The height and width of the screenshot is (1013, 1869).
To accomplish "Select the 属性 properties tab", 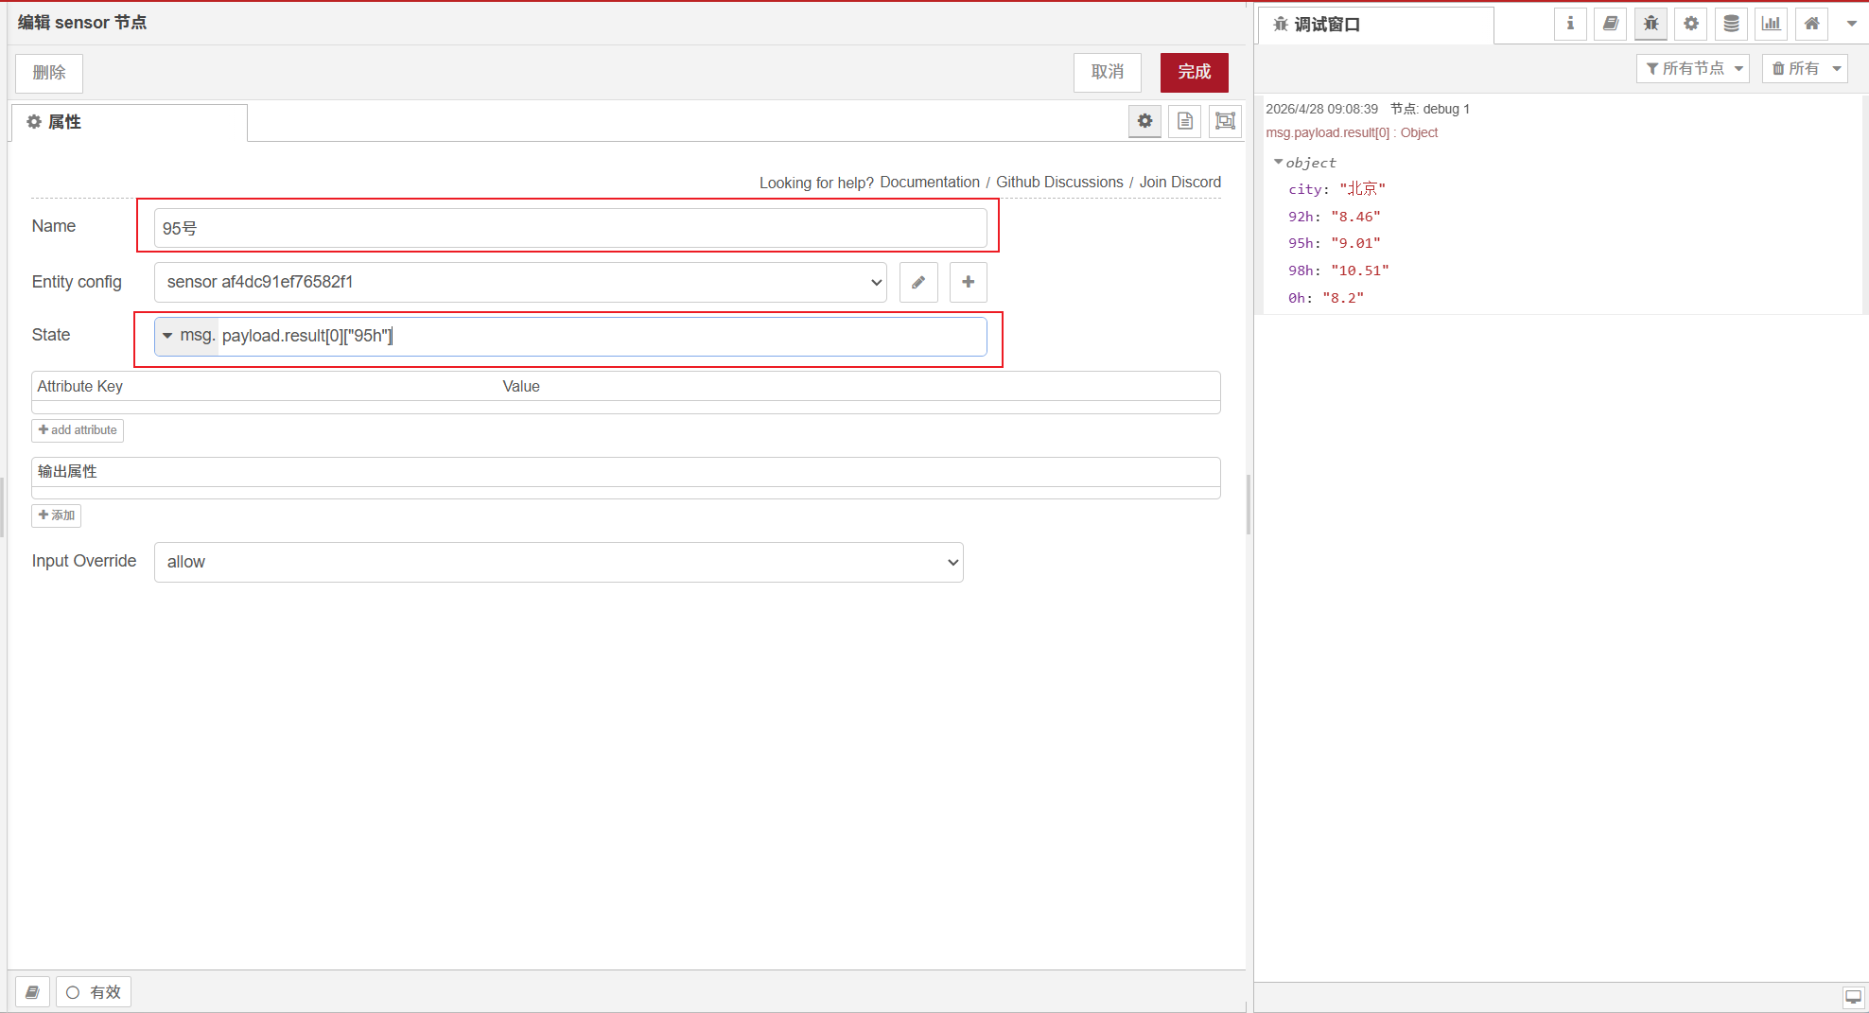I will pos(130,122).
